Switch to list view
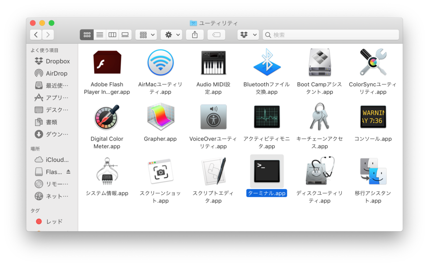429x266 pixels. pyautogui.click(x=100, y=35)
